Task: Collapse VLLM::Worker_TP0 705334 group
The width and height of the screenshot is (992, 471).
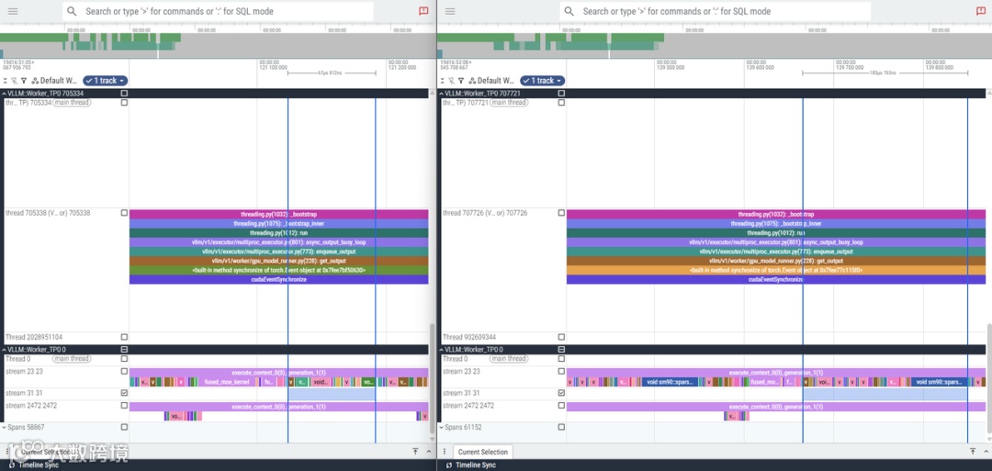Action: pyautogui.click(x=5, y=94)
